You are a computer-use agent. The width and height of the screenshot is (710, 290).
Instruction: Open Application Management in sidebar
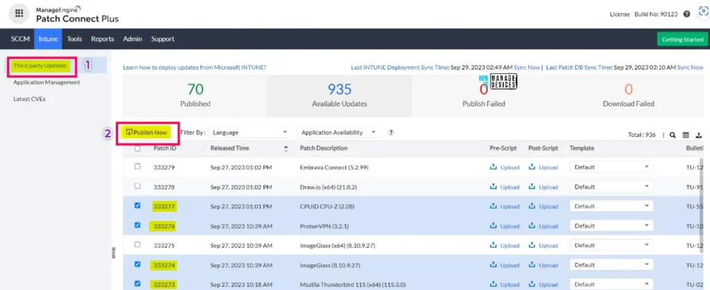[46, 82]
